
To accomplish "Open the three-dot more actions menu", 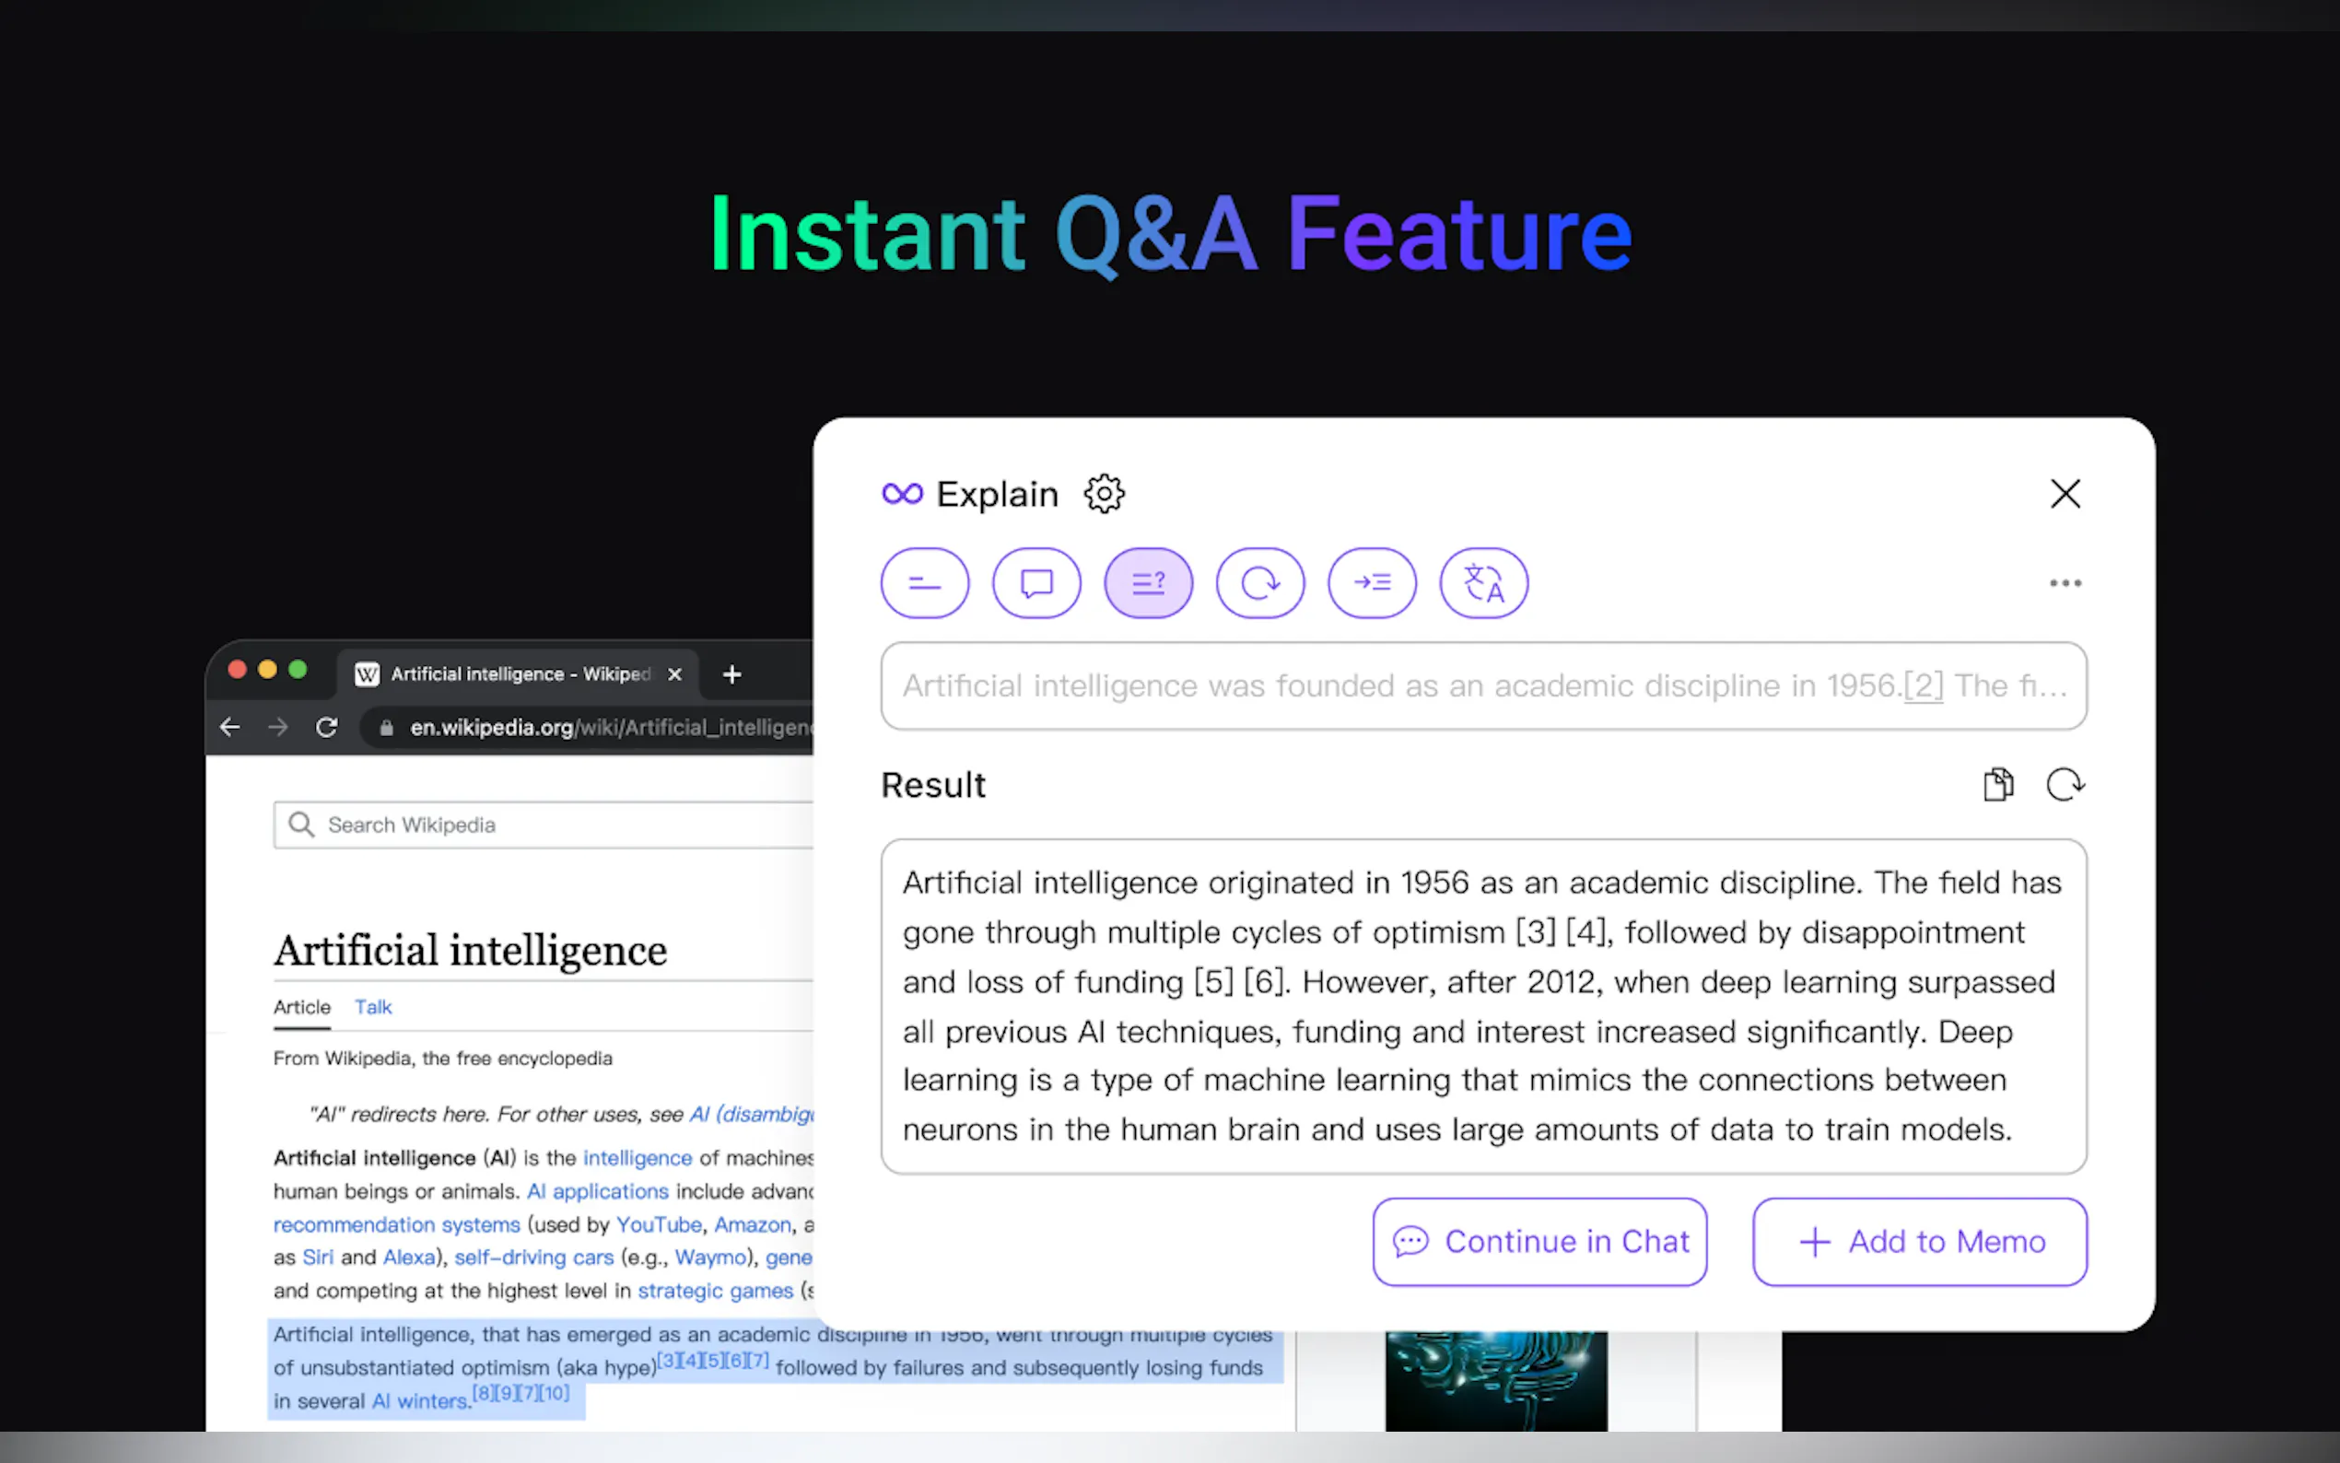I will click(2065, 582).
